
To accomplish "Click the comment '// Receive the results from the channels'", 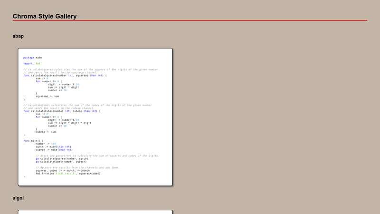I will point(77,168).
